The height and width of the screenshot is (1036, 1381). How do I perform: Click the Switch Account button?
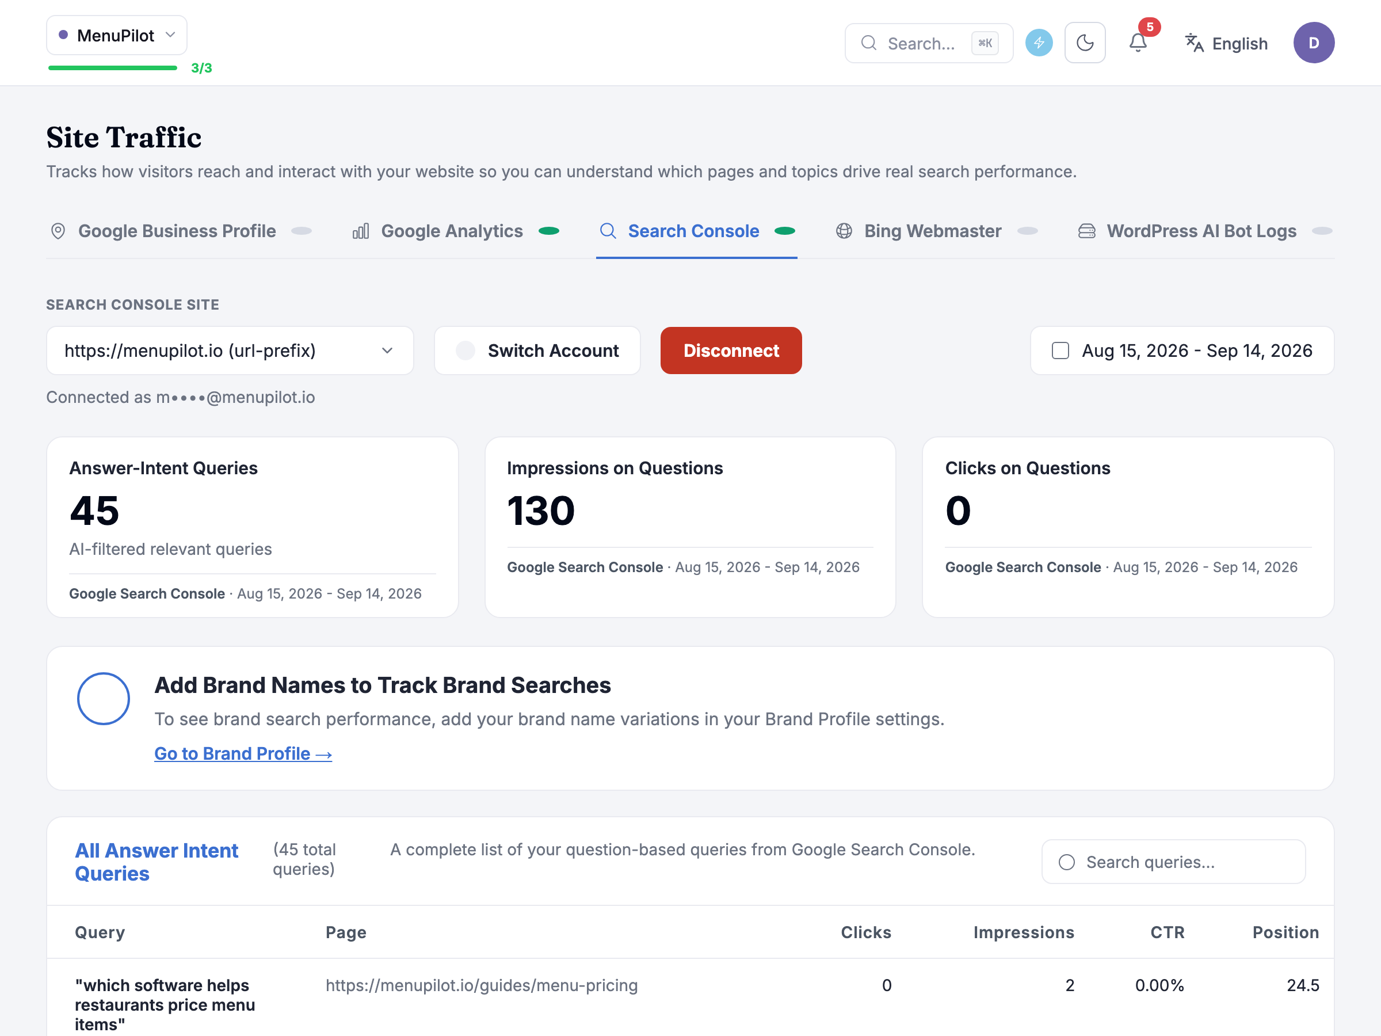[x=537, y=351]
